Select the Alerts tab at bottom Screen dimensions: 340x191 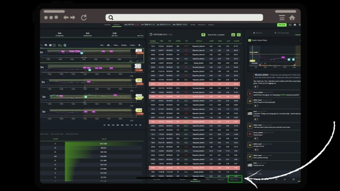coord(195,179)
